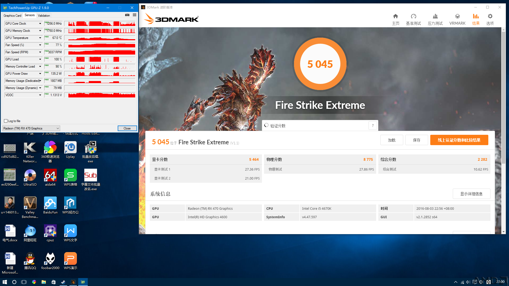Expand the GPU Core Clock sensor dropdown
This screenshot has height=286, width=509.
[x=40, y=24]
